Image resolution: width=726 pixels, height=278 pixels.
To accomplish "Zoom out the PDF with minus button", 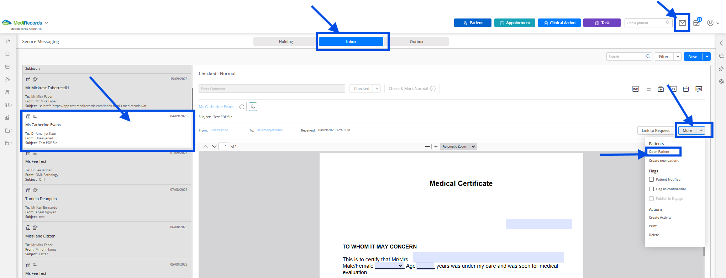I will coord(427,146).
